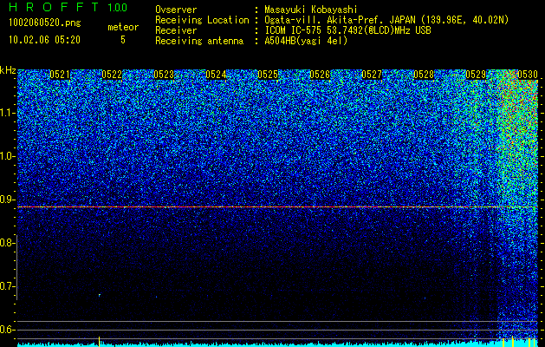Click the 1.0 kHz axis label
This screenshot has width=545, height=347.
[7, 156]
